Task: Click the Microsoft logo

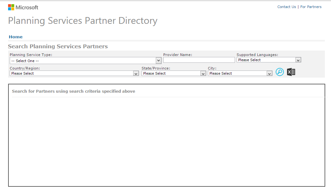Action: click(23, 7)
